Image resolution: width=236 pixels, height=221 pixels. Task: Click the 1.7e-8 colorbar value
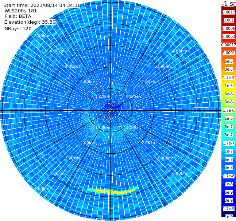pos(229,176)
